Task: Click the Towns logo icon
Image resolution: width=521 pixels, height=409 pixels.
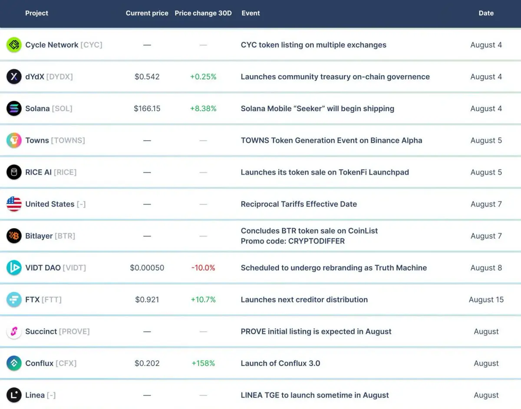Action: pyautogui.click(x=14, y=140)
